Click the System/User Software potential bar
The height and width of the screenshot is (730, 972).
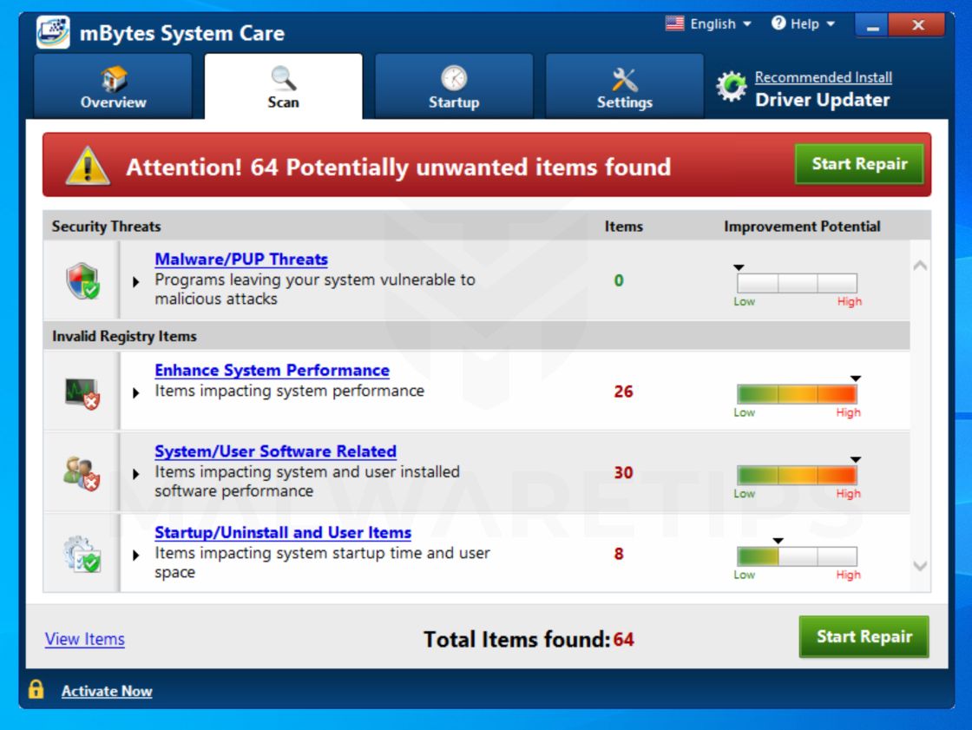coord(797,475)
